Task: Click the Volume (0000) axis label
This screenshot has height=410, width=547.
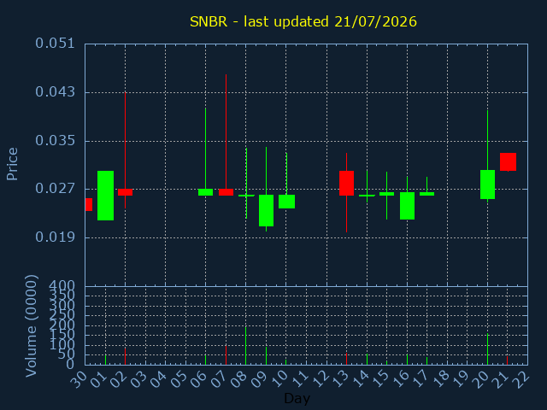Action: 32,326
